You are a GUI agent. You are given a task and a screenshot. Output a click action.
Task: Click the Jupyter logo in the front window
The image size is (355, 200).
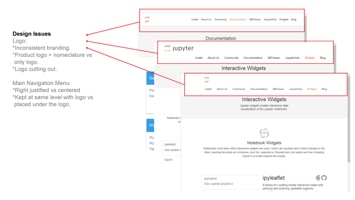pos(206,80)
